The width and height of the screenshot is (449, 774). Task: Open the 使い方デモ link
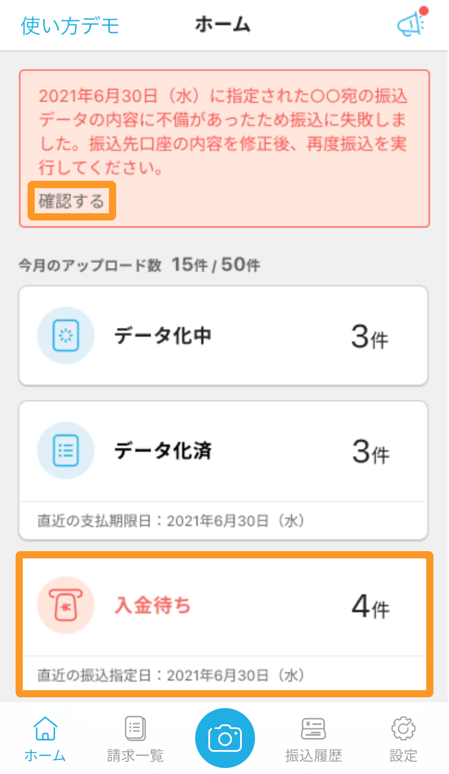tap(70, 25)
